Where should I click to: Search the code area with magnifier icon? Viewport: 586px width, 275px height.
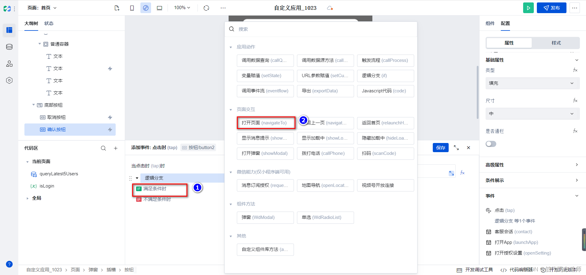(103, 148)
